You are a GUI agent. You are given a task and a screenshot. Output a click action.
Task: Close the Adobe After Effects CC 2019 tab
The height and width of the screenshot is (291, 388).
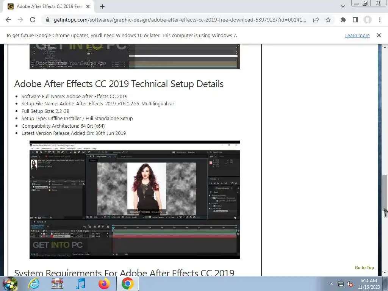(88, 6)
